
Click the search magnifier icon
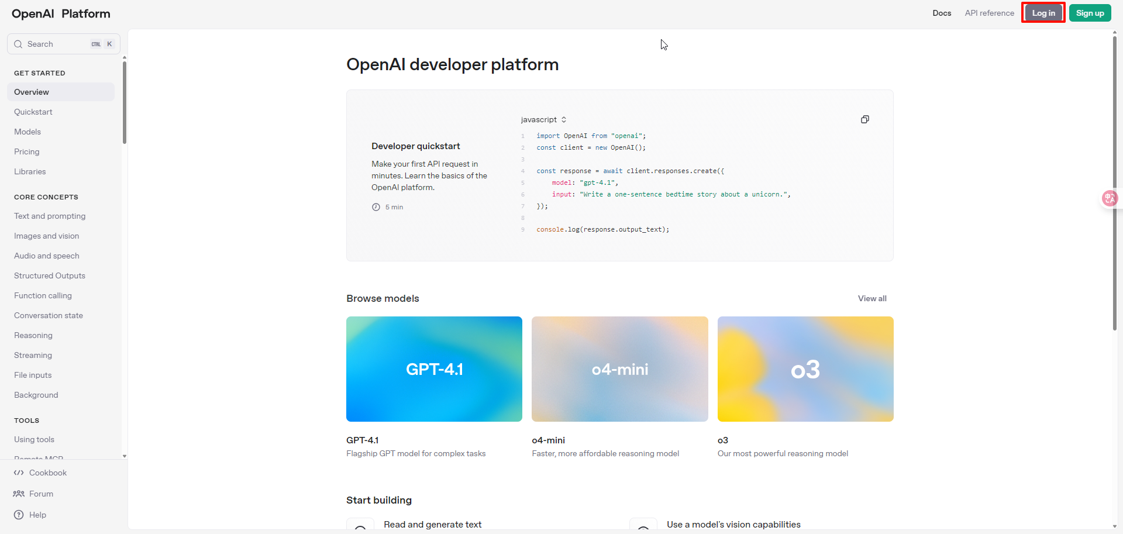point(18,44)
